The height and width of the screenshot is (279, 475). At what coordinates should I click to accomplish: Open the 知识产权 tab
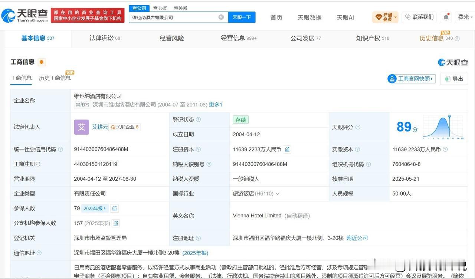[373, 38]
